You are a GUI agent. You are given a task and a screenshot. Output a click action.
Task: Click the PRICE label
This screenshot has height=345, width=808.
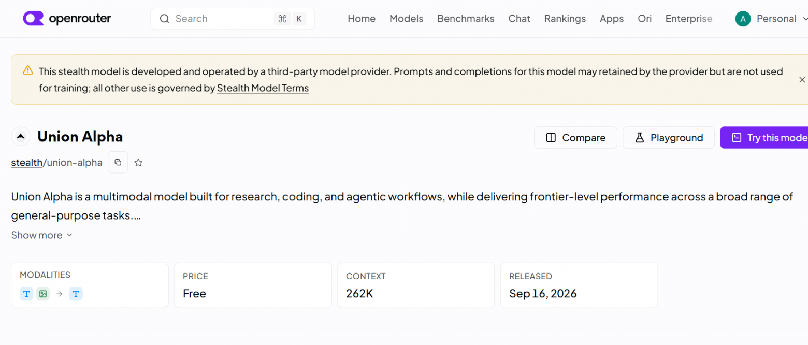click(x=195, y=276)
